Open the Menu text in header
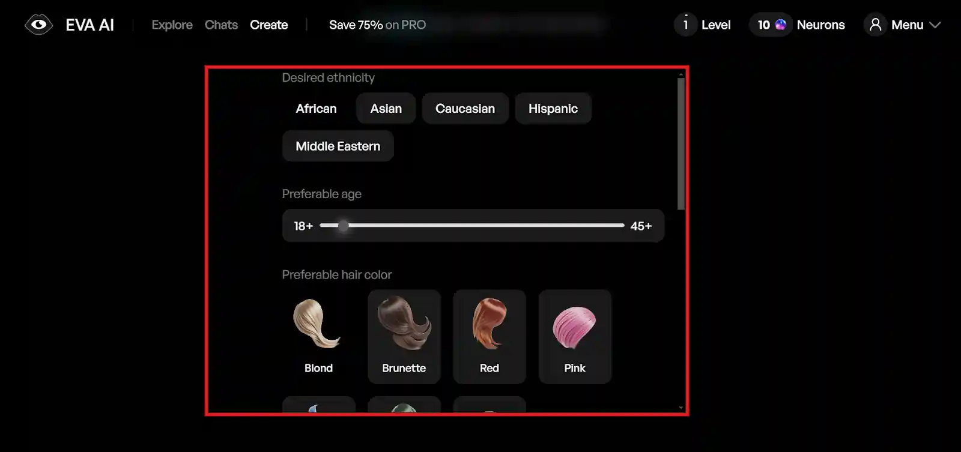Screen dimensions: 961x452 point(907,25)
